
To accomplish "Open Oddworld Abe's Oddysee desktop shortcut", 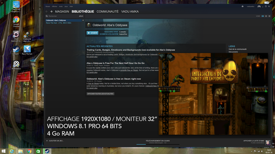I will pos(27,37).
